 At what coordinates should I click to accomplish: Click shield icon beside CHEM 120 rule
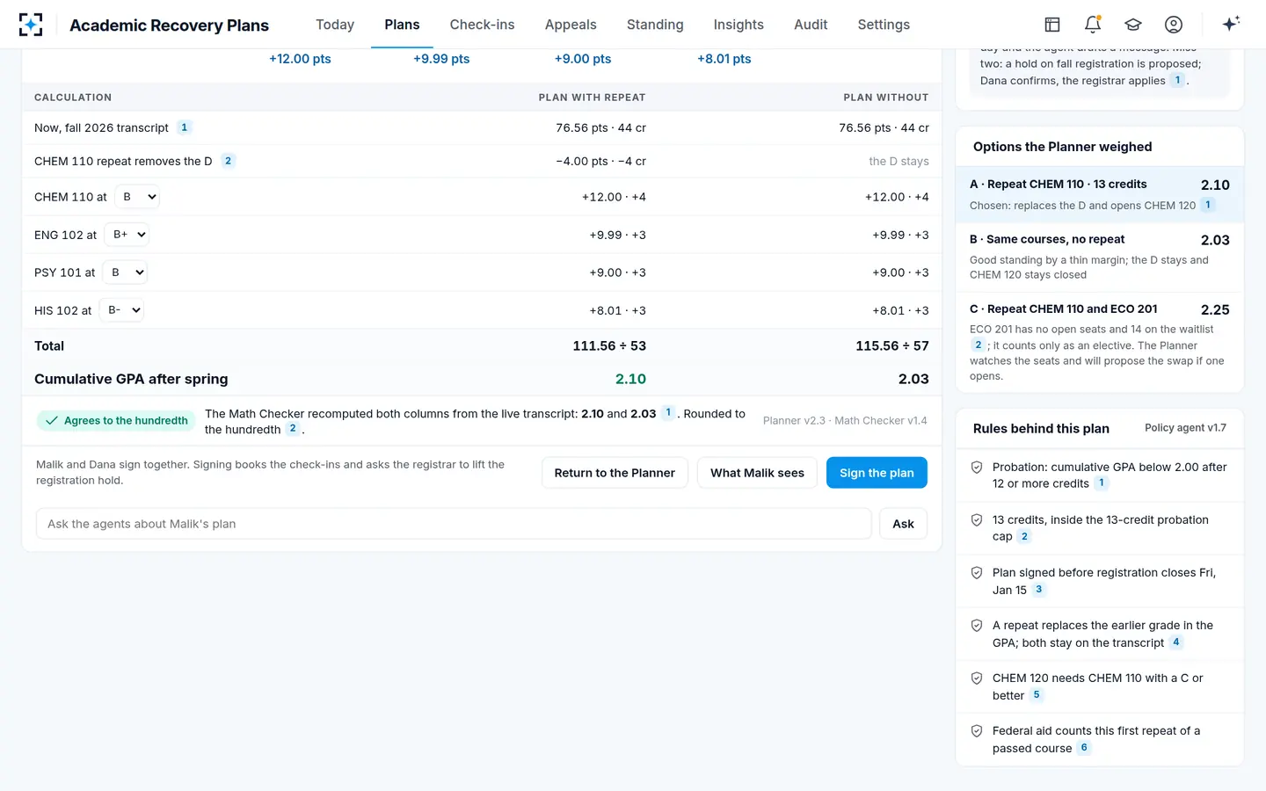tap(977, 679)
